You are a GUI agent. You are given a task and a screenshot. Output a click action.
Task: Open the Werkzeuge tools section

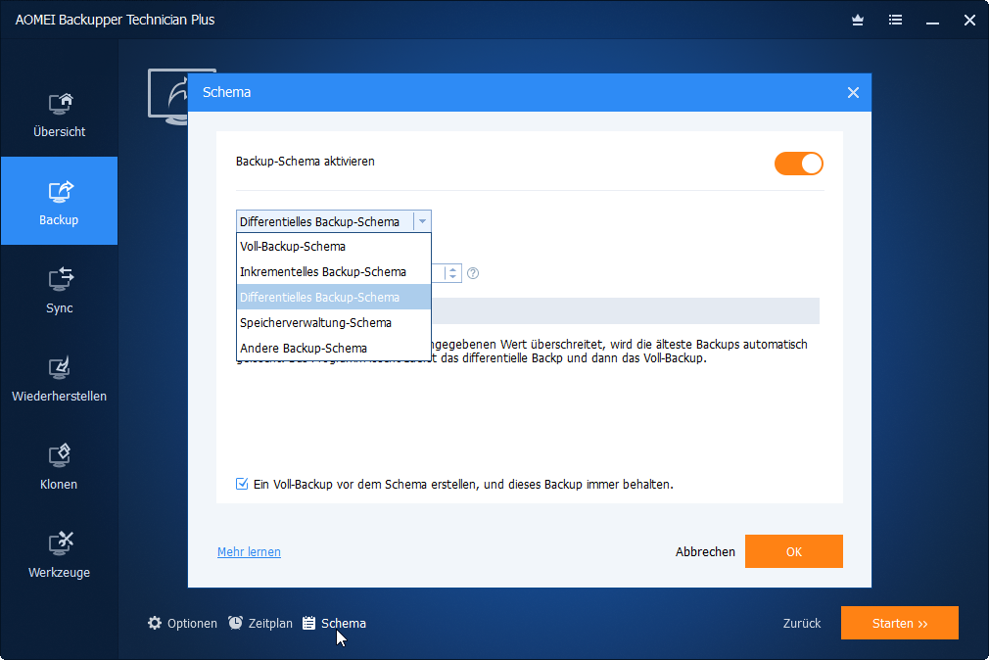[x=59, y=555]
